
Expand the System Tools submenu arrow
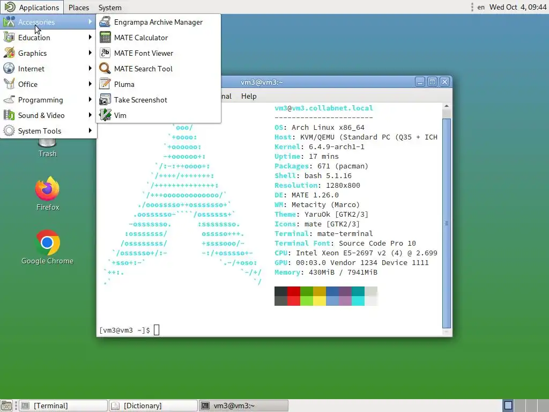90,130
